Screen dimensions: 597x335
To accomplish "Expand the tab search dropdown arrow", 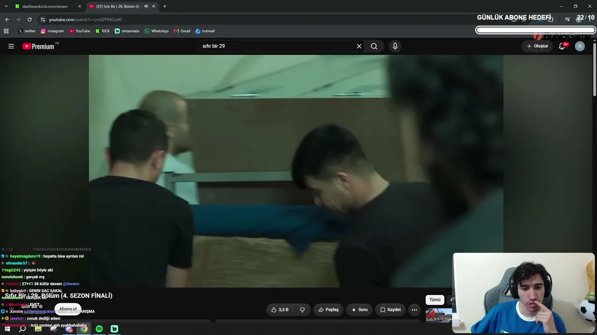I will click(6, 7).
